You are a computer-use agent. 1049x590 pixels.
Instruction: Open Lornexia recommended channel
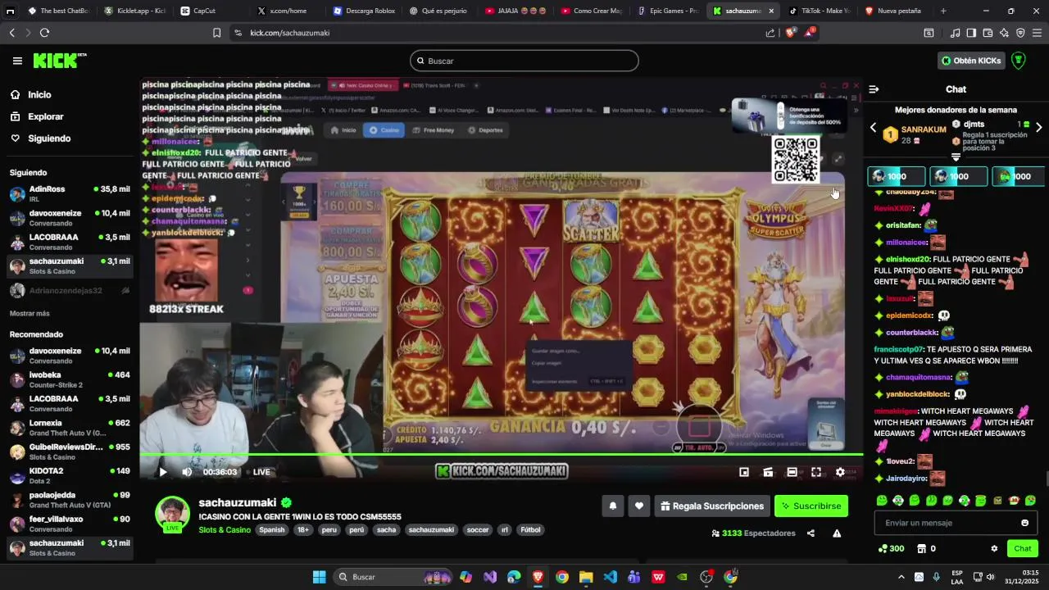[70, 428]
